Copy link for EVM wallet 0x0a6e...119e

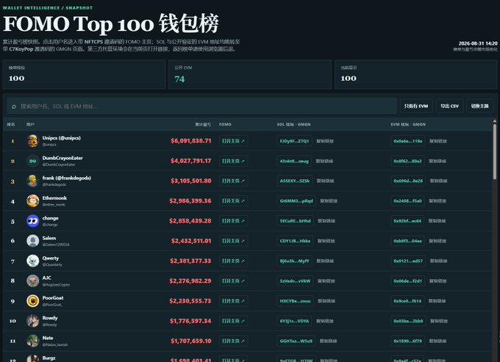[438, 141]
